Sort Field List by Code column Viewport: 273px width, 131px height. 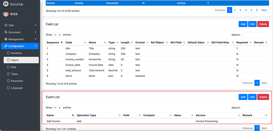point(76,42)
